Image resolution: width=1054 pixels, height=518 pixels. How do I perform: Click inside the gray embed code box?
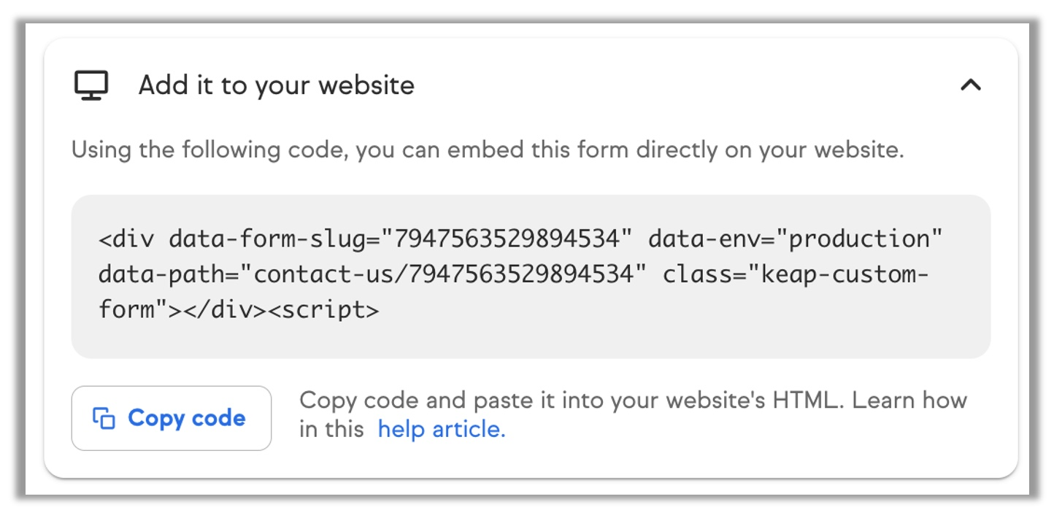tap(531, 277)
